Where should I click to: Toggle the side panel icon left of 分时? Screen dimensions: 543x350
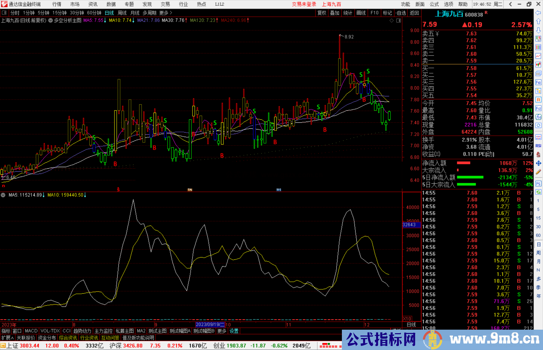coord(4,13)
